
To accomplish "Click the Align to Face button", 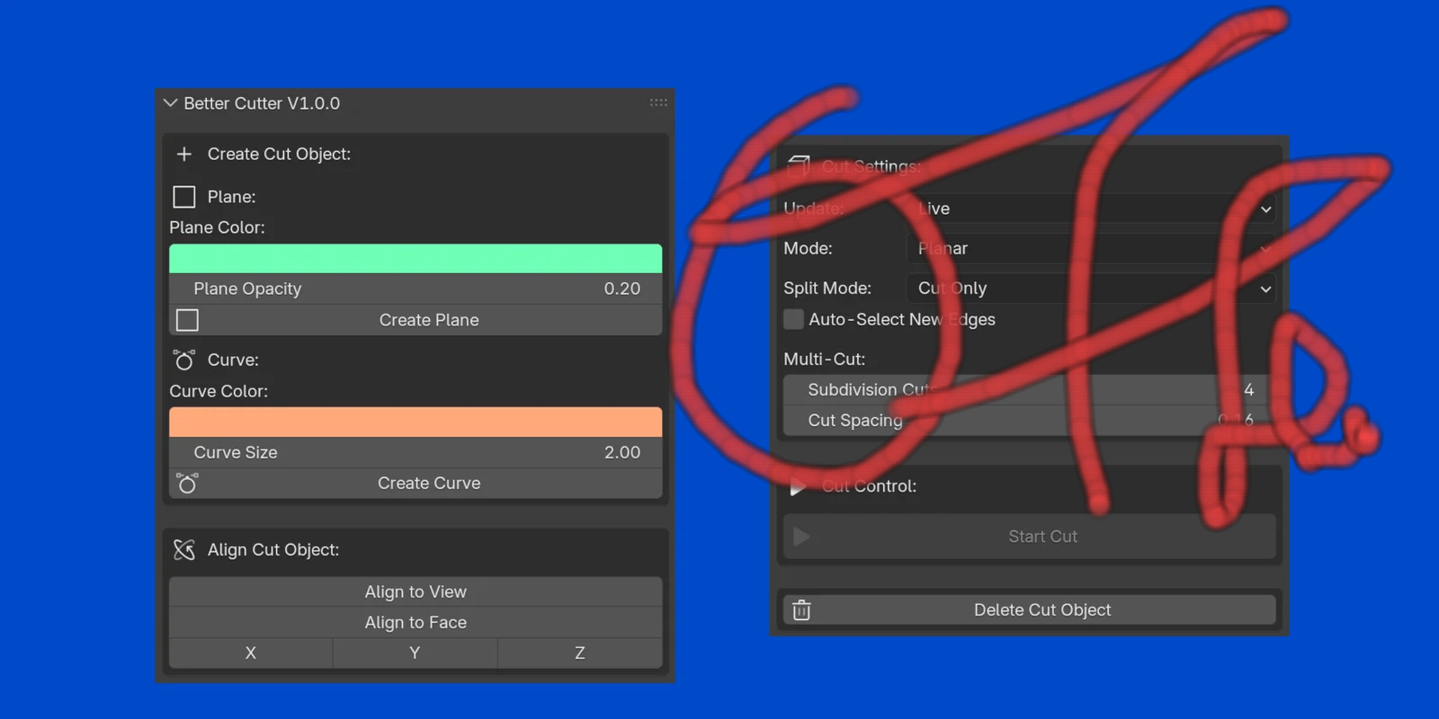I will pos(416,623).
